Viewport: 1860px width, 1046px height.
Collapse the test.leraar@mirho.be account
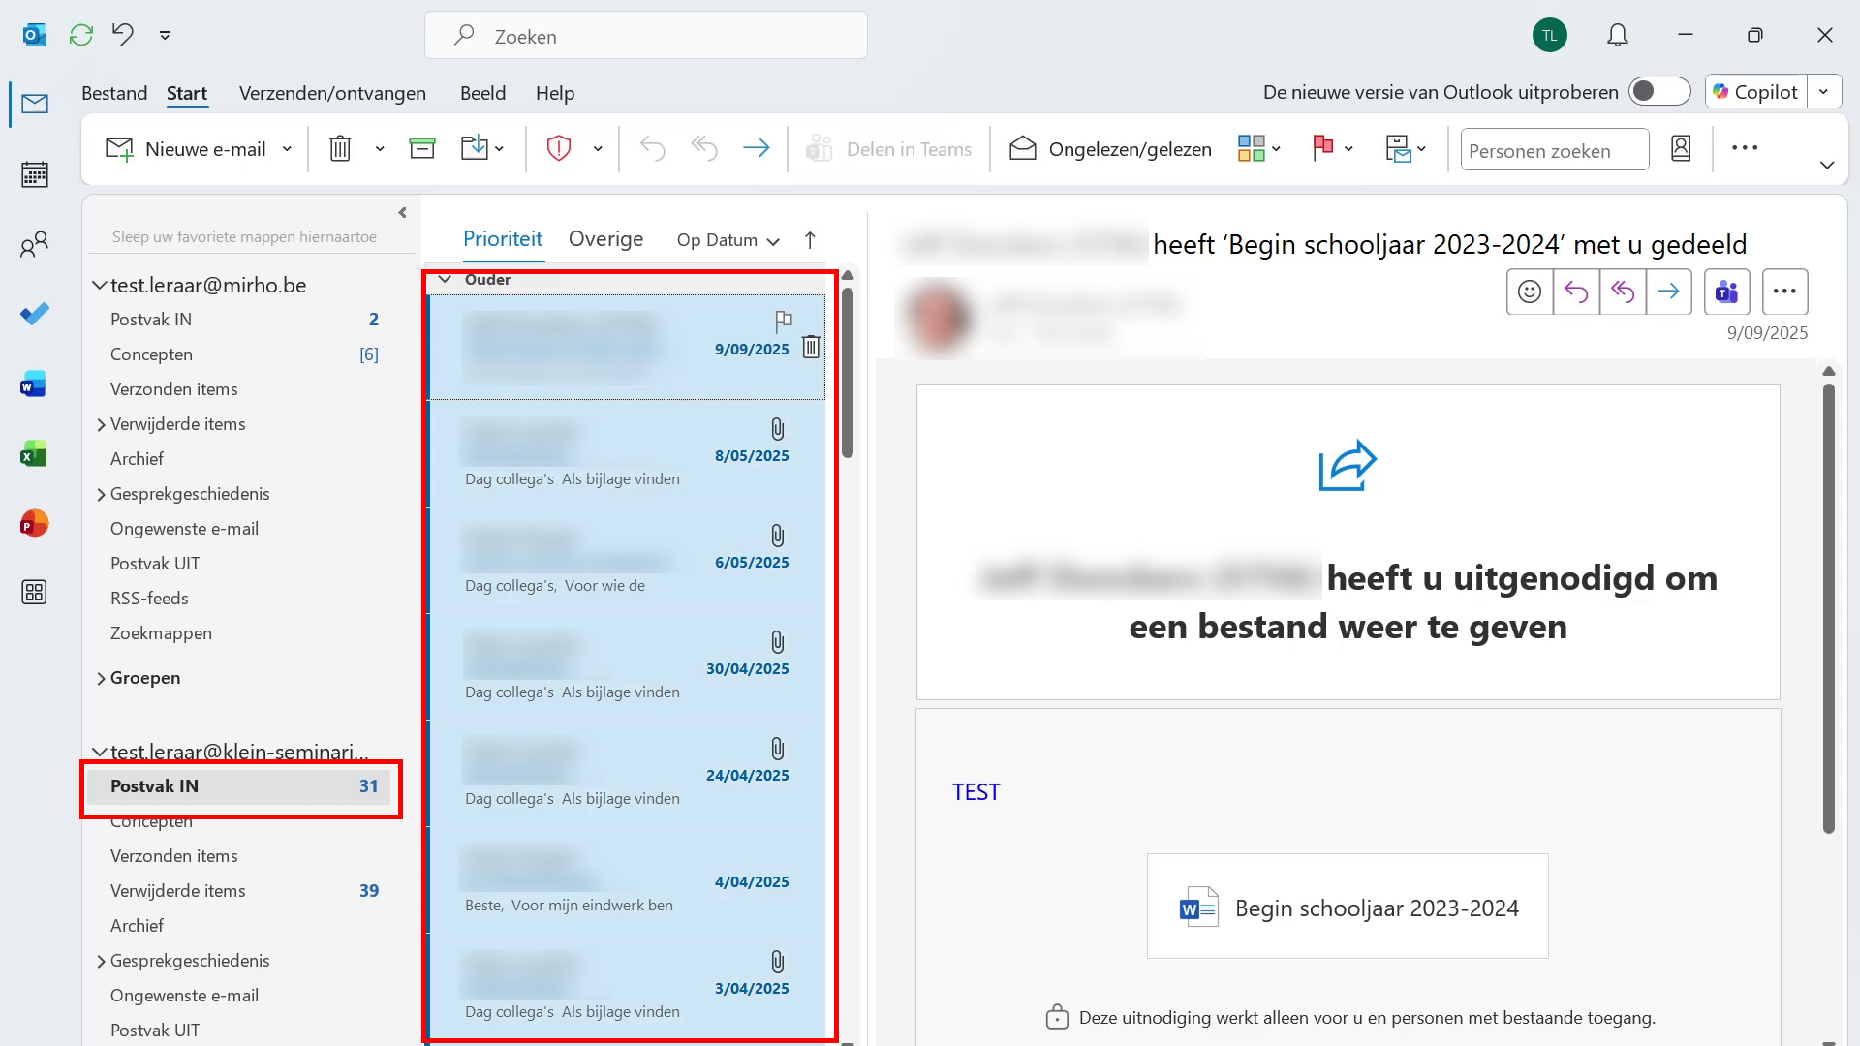[99, 285]
